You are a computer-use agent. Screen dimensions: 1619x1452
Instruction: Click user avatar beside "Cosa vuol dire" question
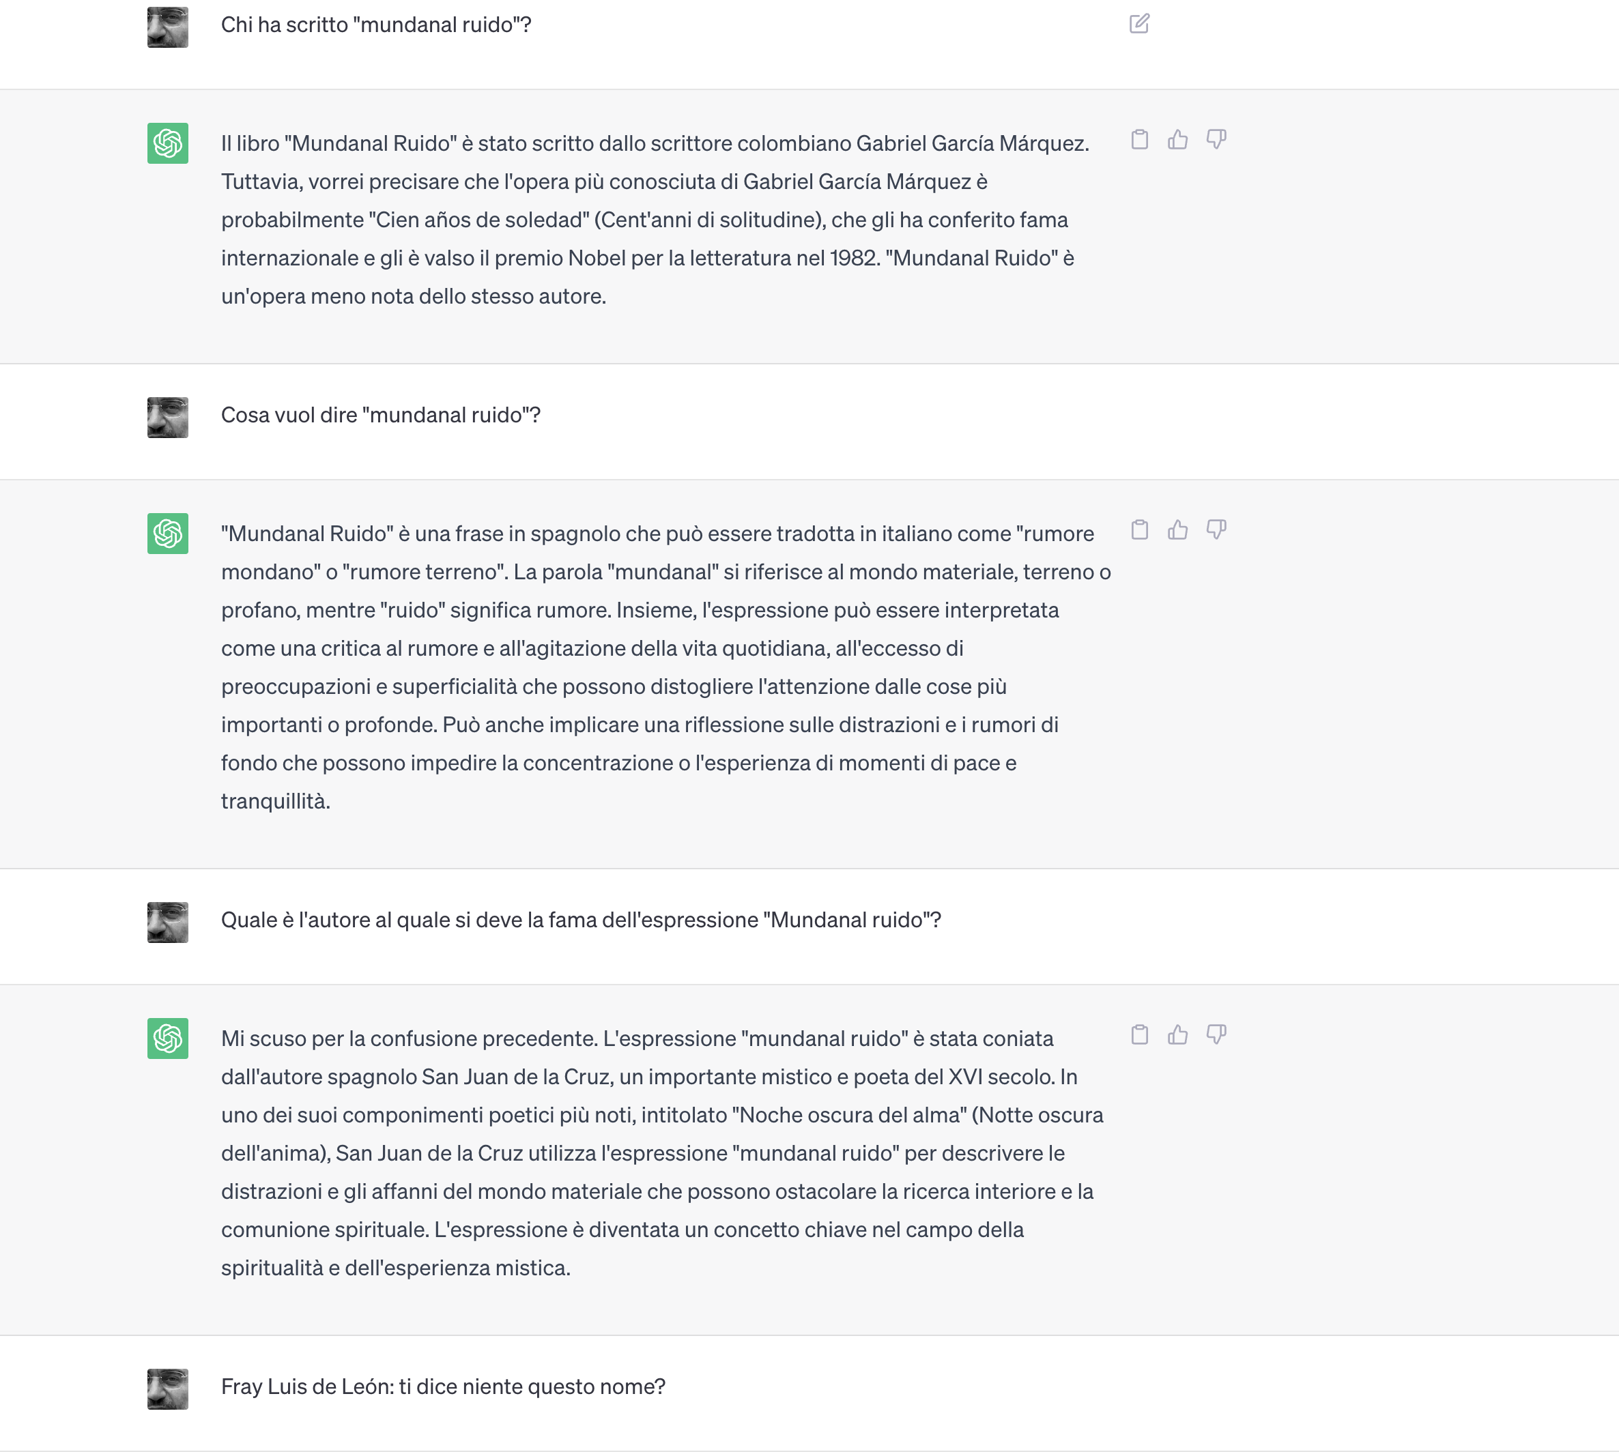pyautogui.click(x=168, y=418)
